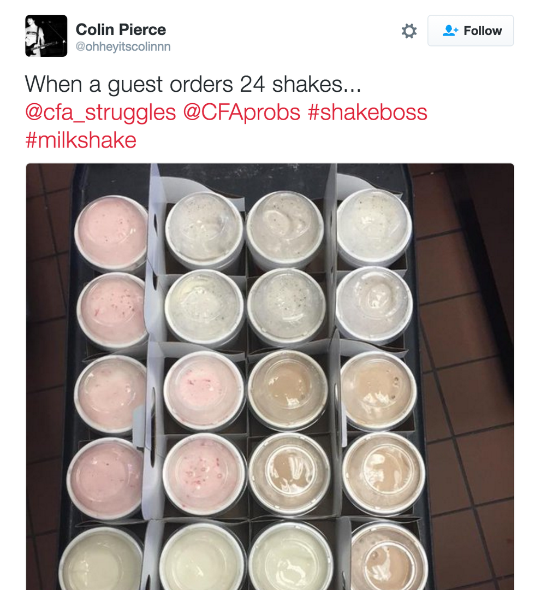Image resolution: width=535 pixels, height=590 pixels.
Task: Click the top-right cookies and cream shake lid
Action: coord(374,227)
